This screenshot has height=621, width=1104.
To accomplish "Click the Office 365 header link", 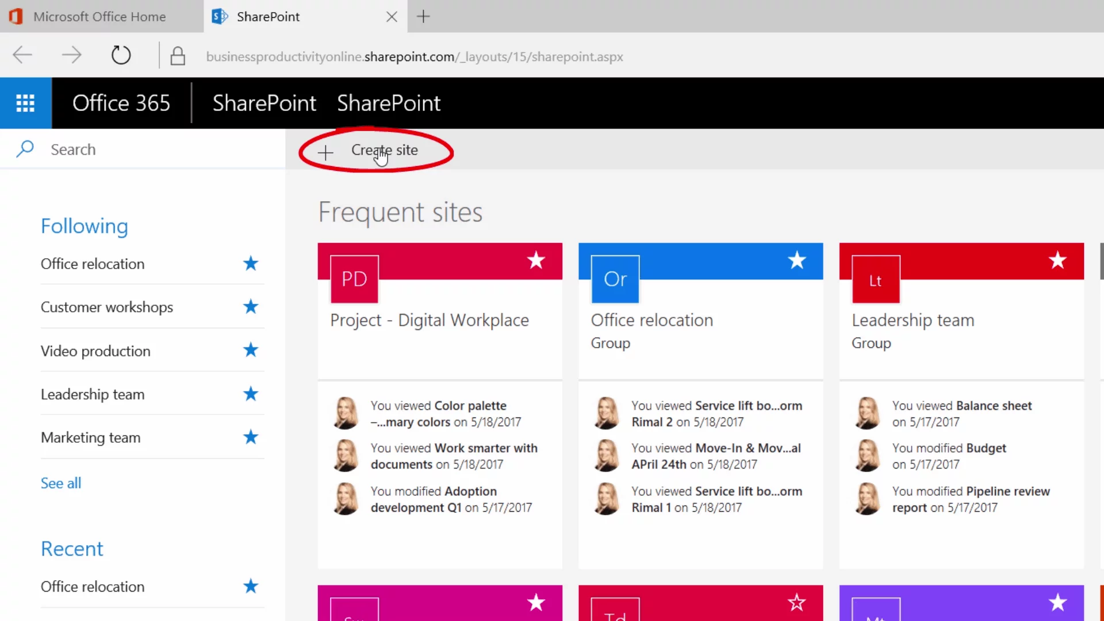I will [121, 103].
